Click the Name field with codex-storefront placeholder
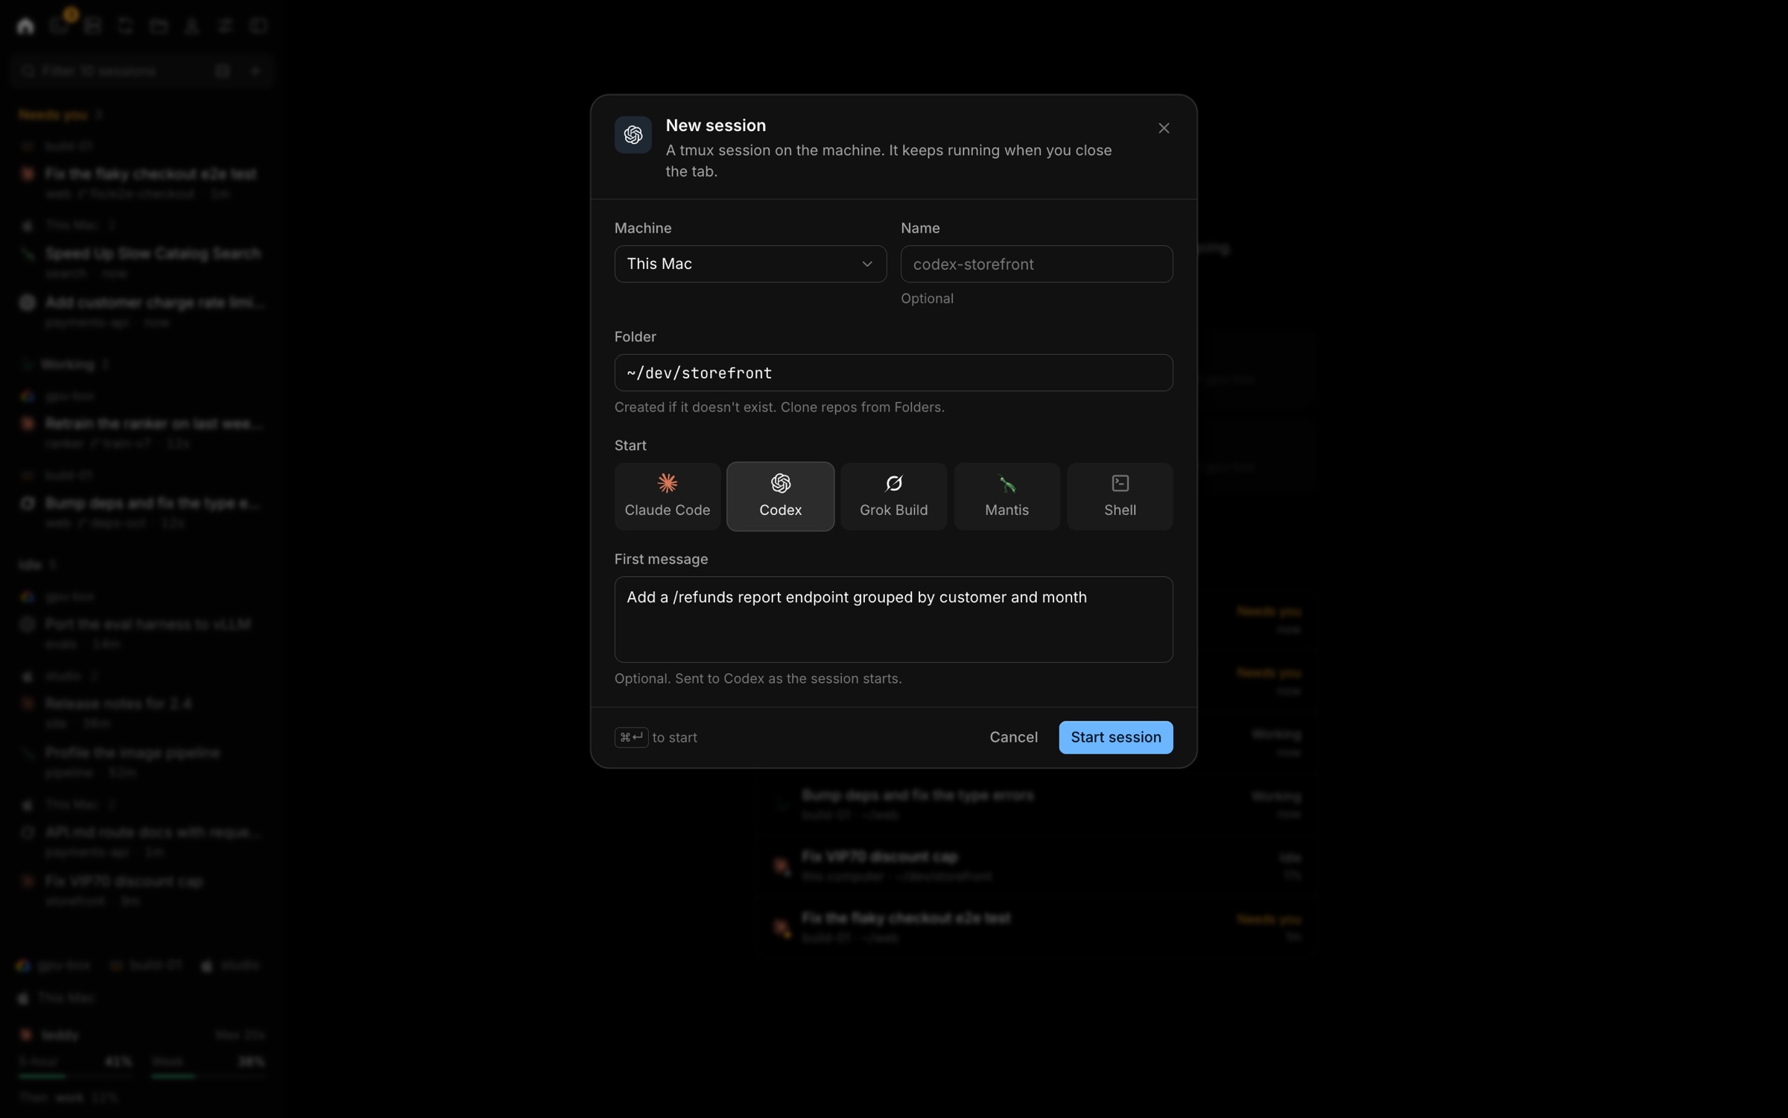 tap(1036, 264)
